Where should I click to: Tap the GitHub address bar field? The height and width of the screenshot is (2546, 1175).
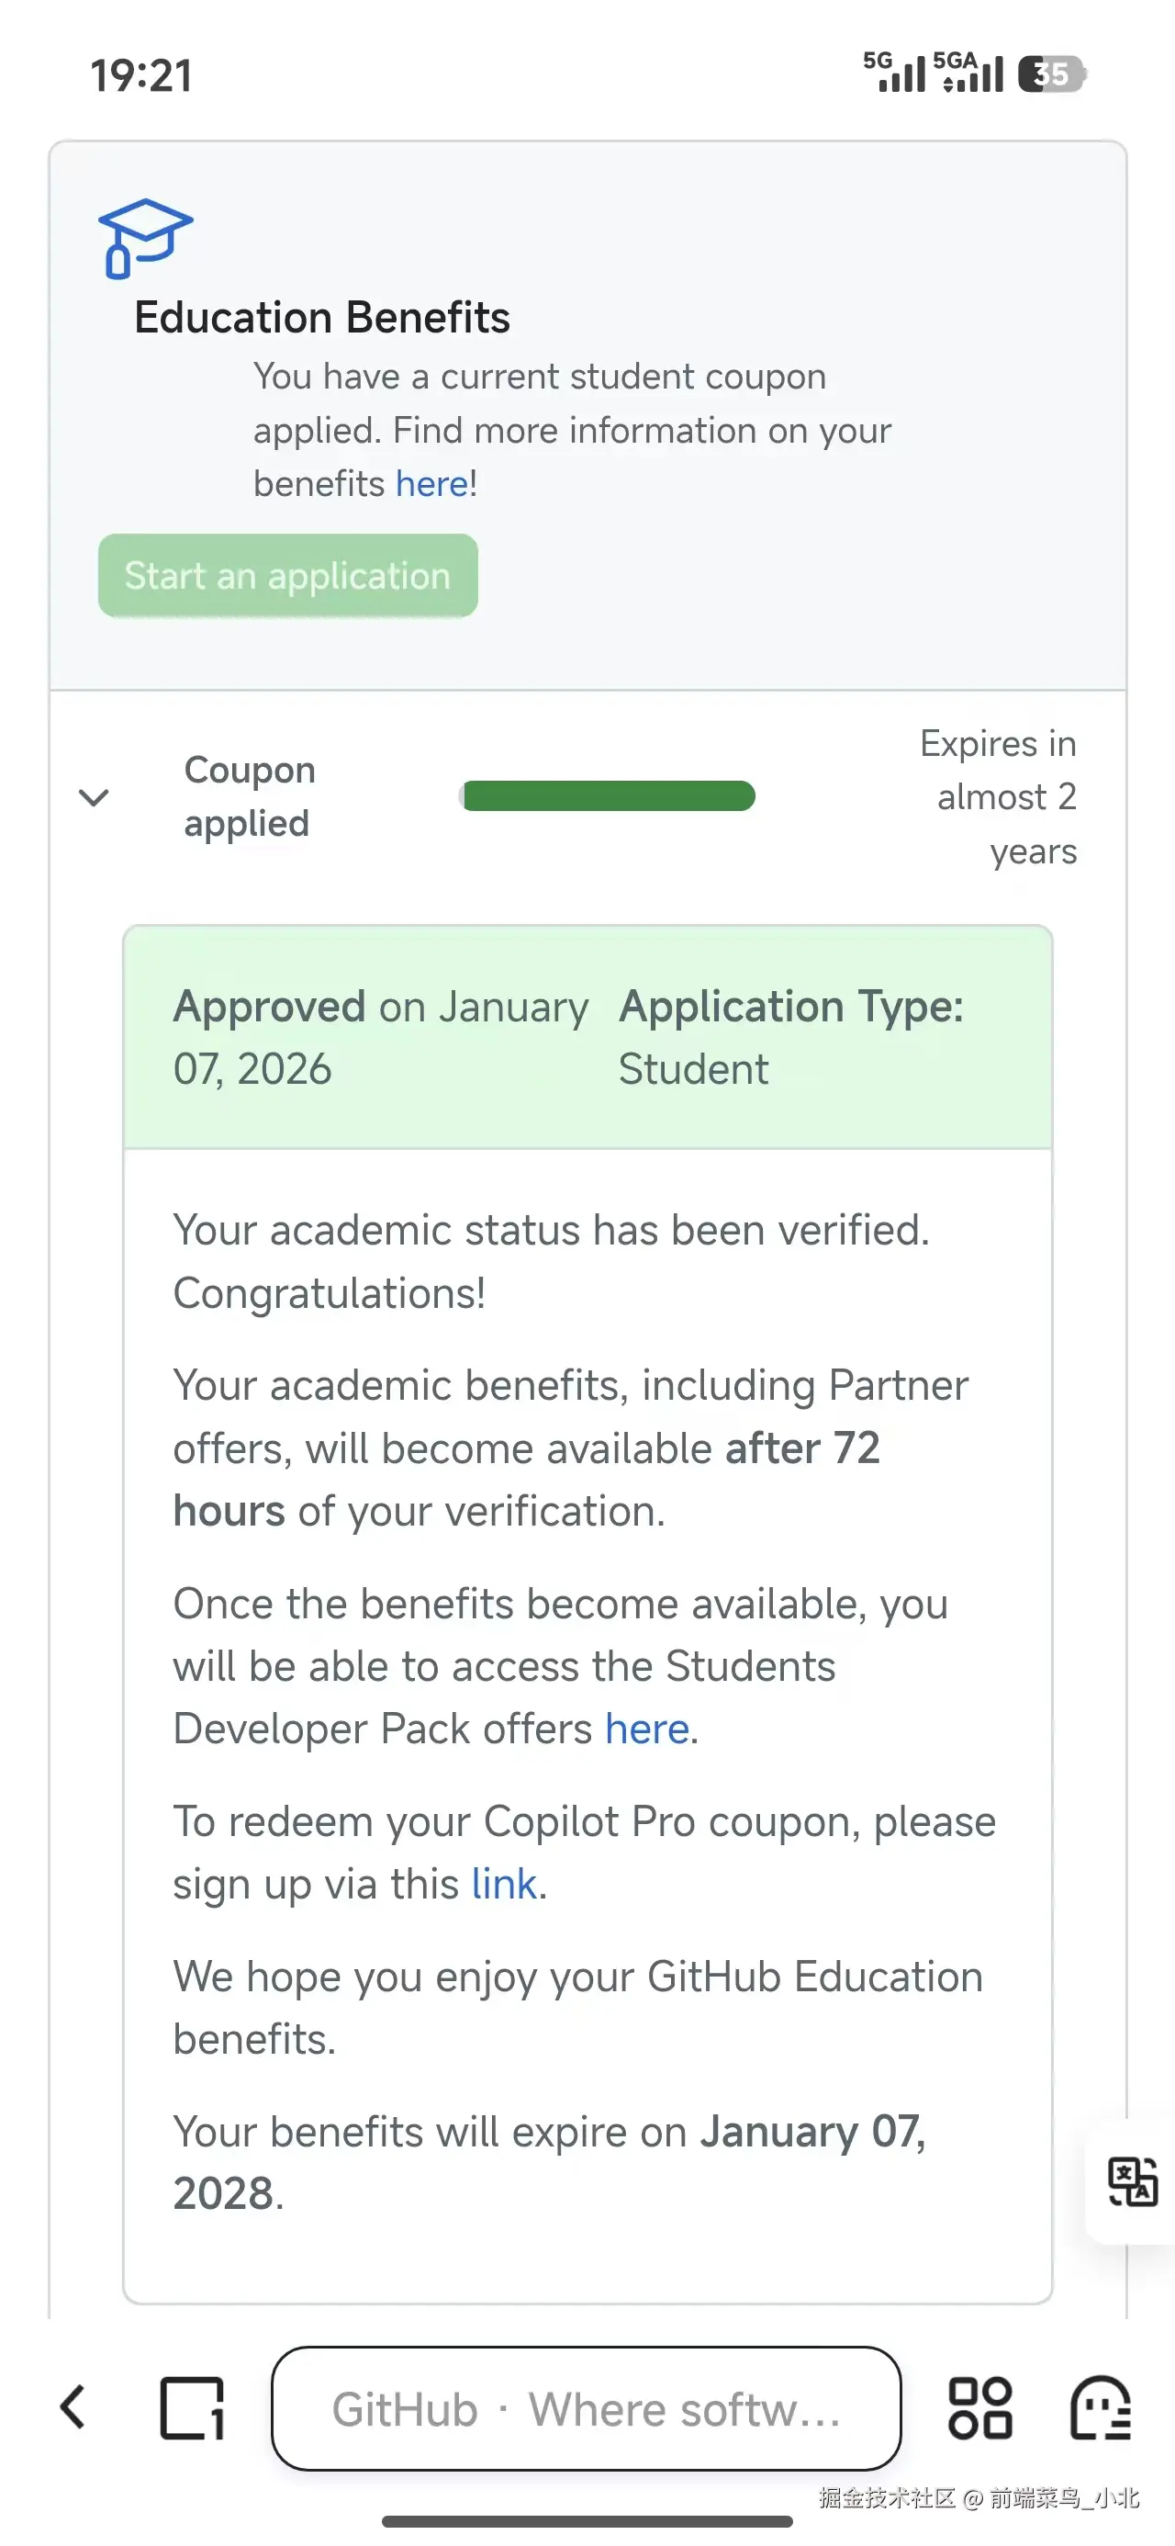point(586,2408)
